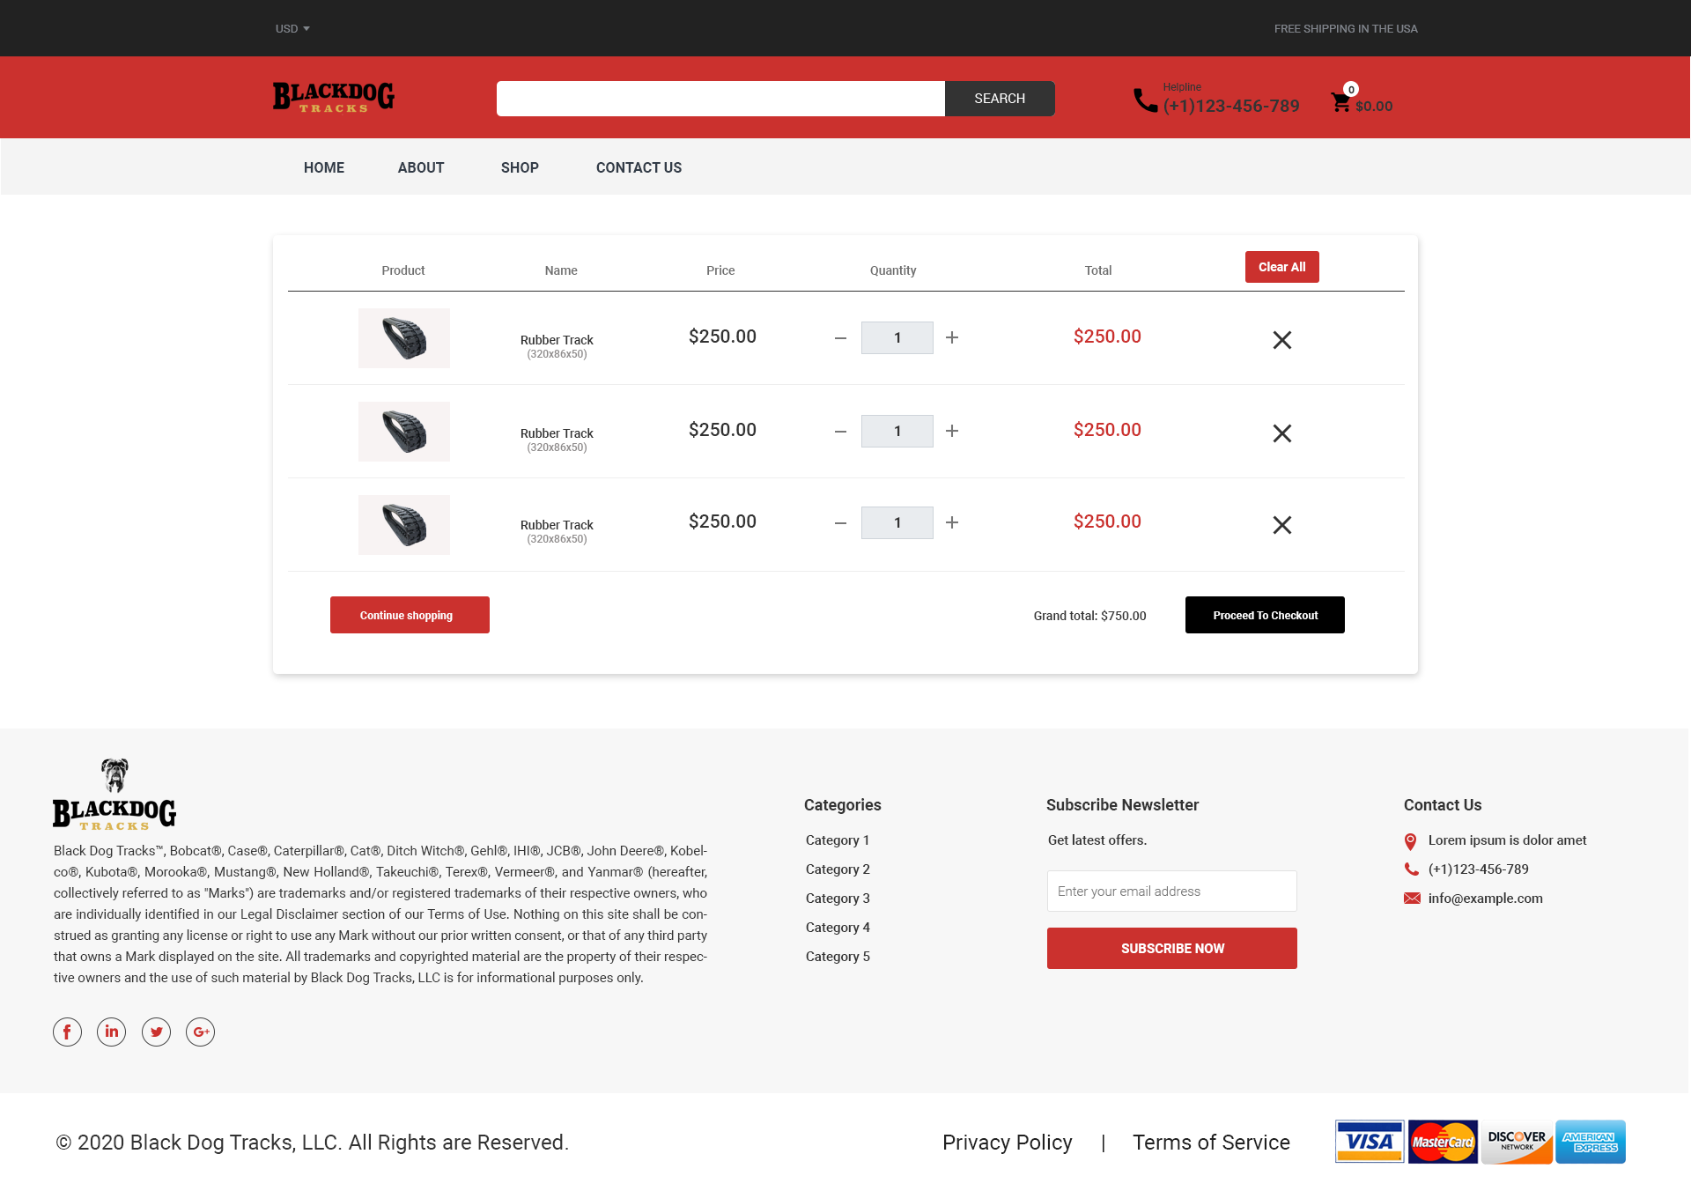Click the Continue shopping button
Viewport: 1691px width, 1191px height.
point(410,615)
